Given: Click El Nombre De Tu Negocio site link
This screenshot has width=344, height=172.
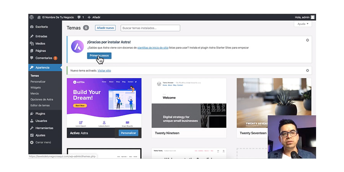Looking at the screenshot, I should [x=58, y=17].
